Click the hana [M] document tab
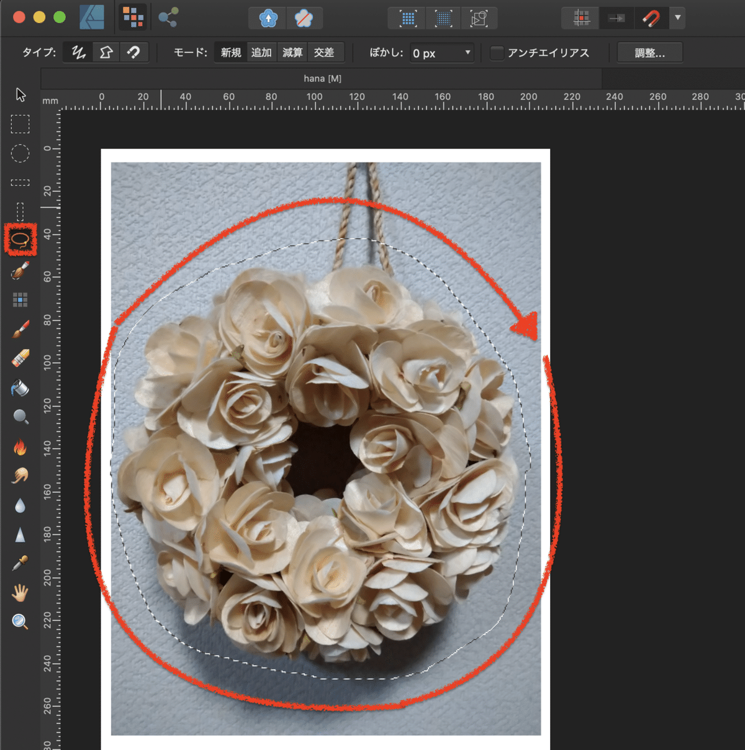 (x=322, y=78)
